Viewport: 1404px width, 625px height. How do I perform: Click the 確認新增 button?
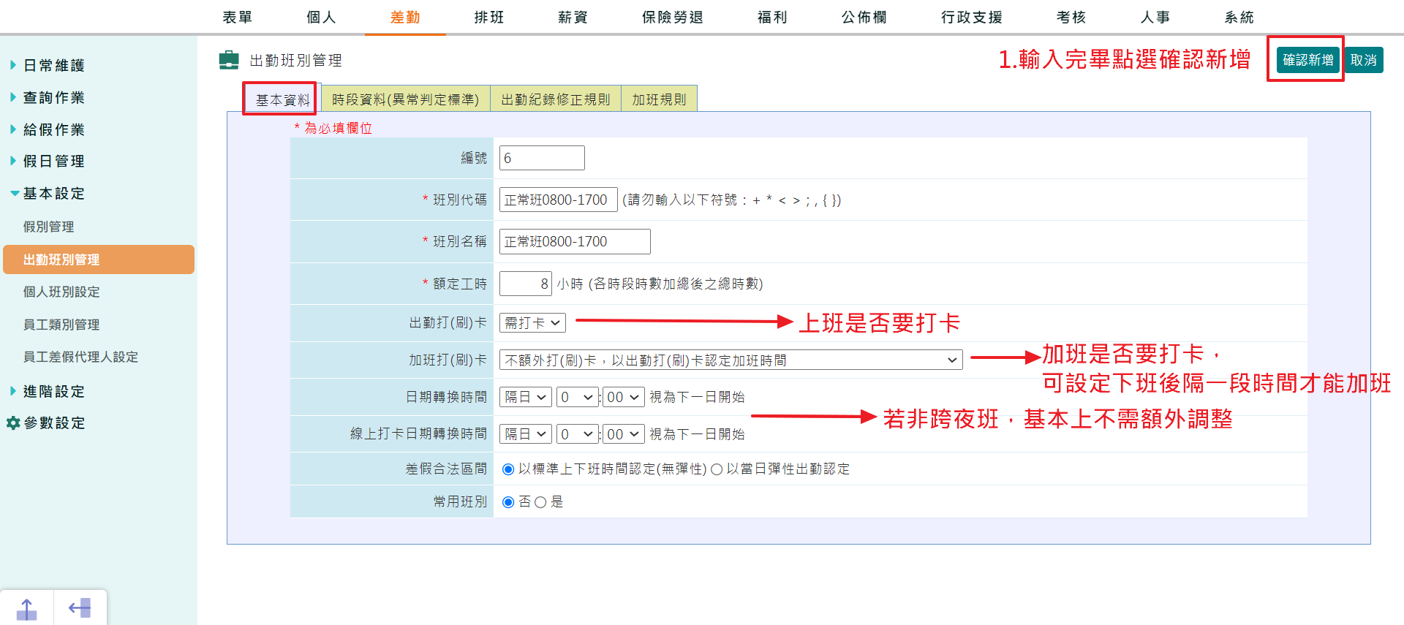pos(1308,60)
